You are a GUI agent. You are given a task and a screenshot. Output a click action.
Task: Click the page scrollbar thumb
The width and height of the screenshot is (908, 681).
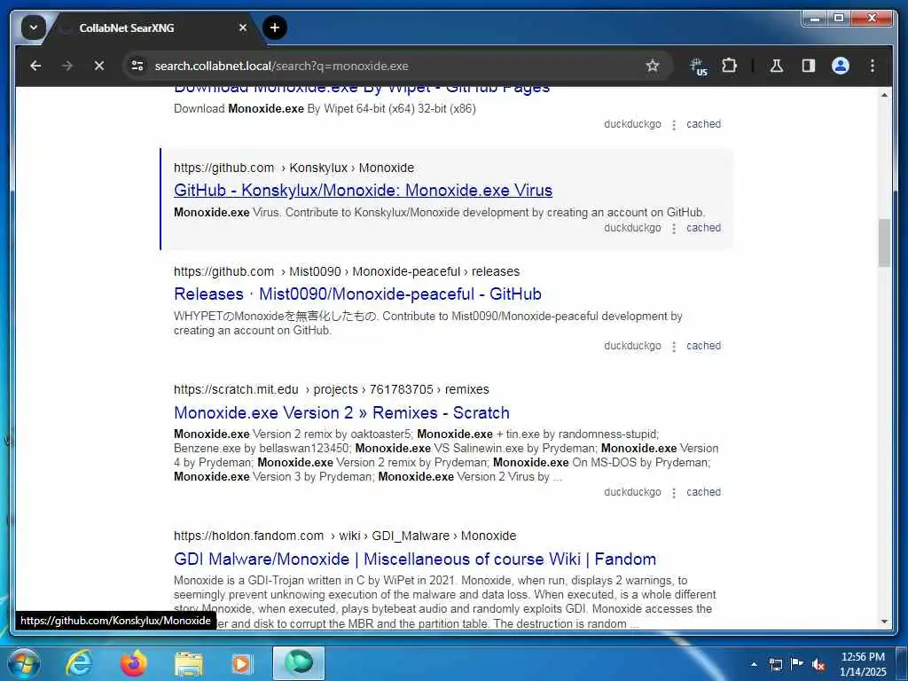point(884,243)
